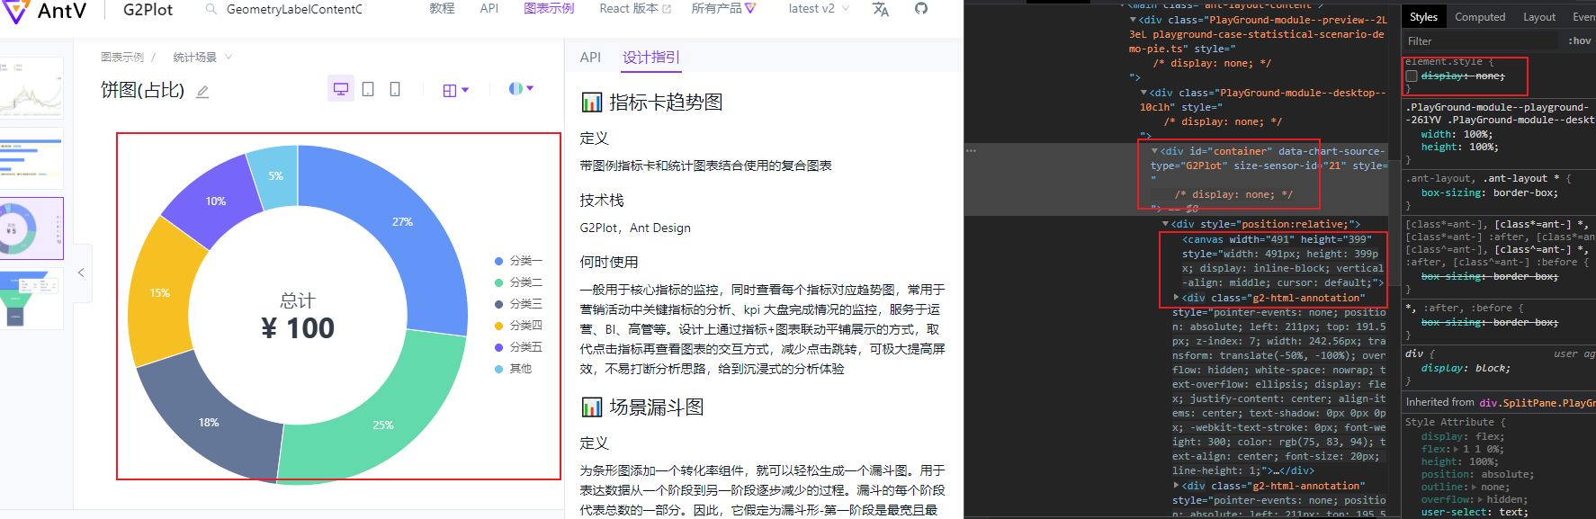Click the AntV icon beside 所有产品
1596x519 pixels.
click(x=750, y=9)
